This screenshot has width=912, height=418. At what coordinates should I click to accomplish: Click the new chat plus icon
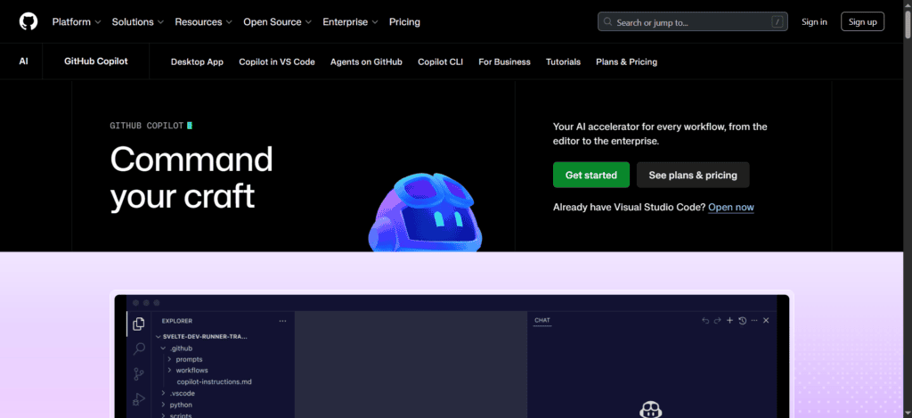730,321
